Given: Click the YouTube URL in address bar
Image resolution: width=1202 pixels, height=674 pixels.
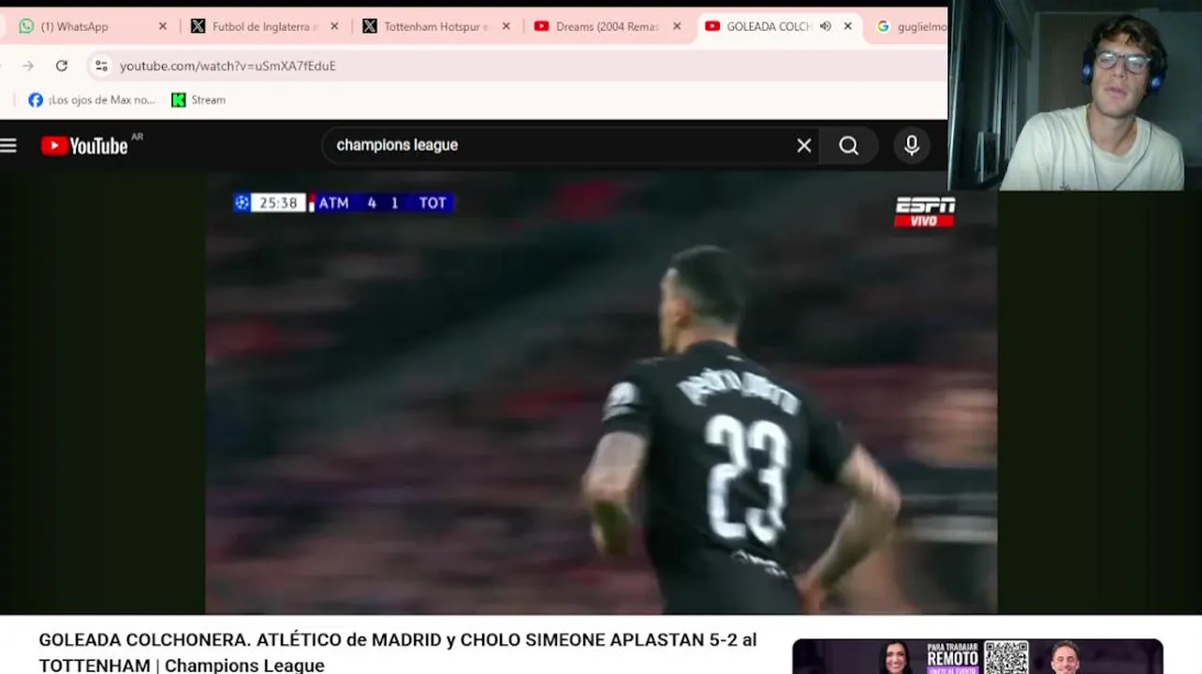Looking at the screenshot, I should coord(227,66).
